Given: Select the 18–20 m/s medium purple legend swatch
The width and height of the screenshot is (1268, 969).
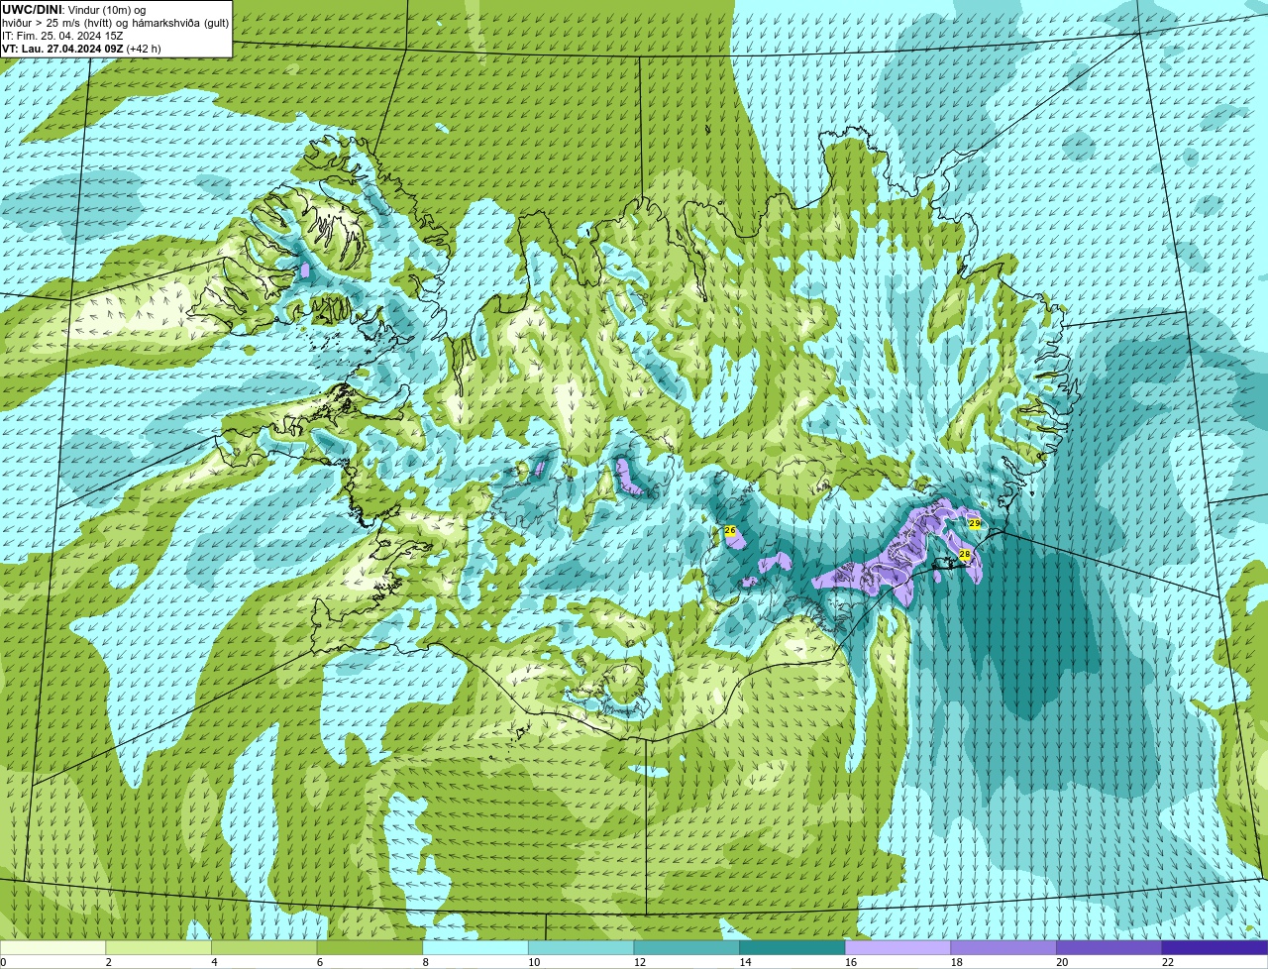Looking at the screenshot, I should [1004, 947].
